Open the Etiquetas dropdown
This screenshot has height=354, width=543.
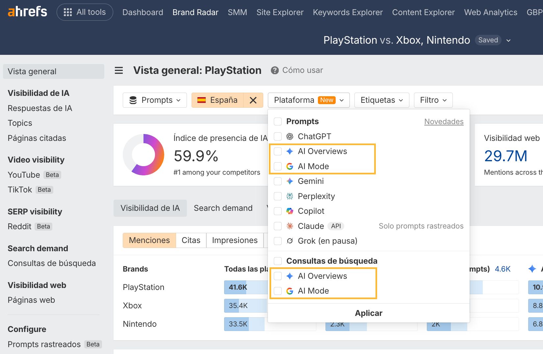[x=382, y=100]
